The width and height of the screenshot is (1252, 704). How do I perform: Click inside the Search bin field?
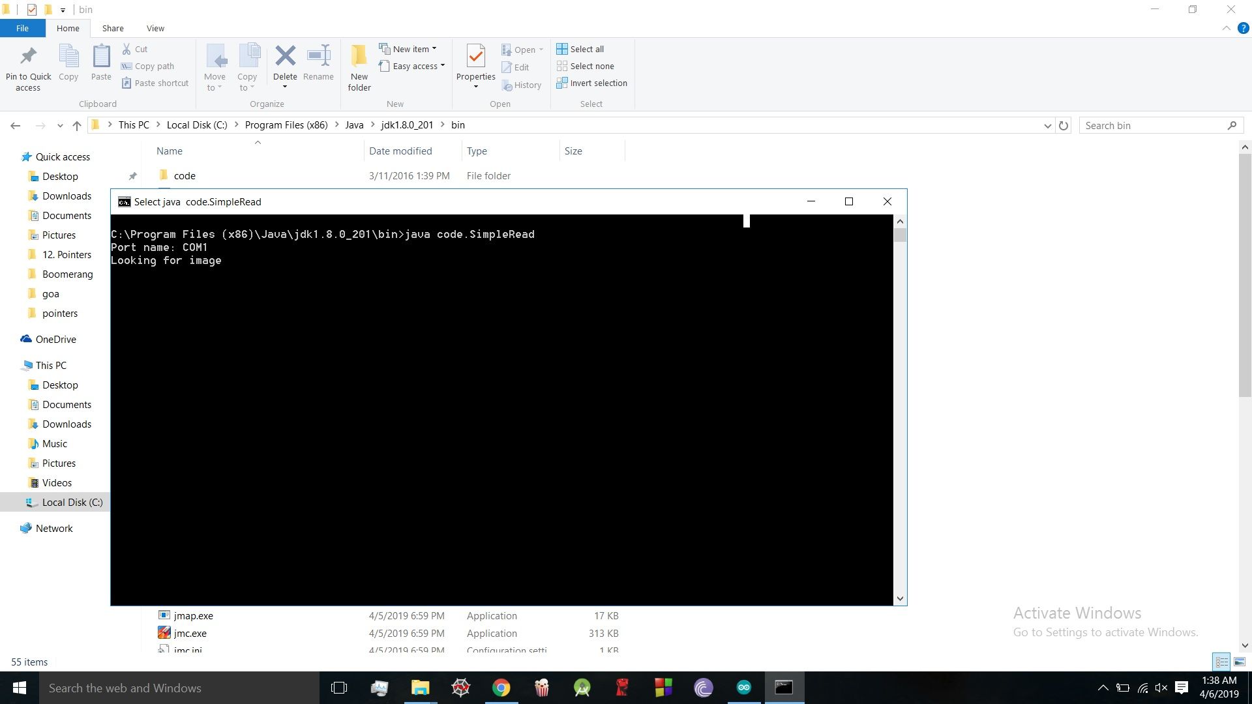(1154, 125)
